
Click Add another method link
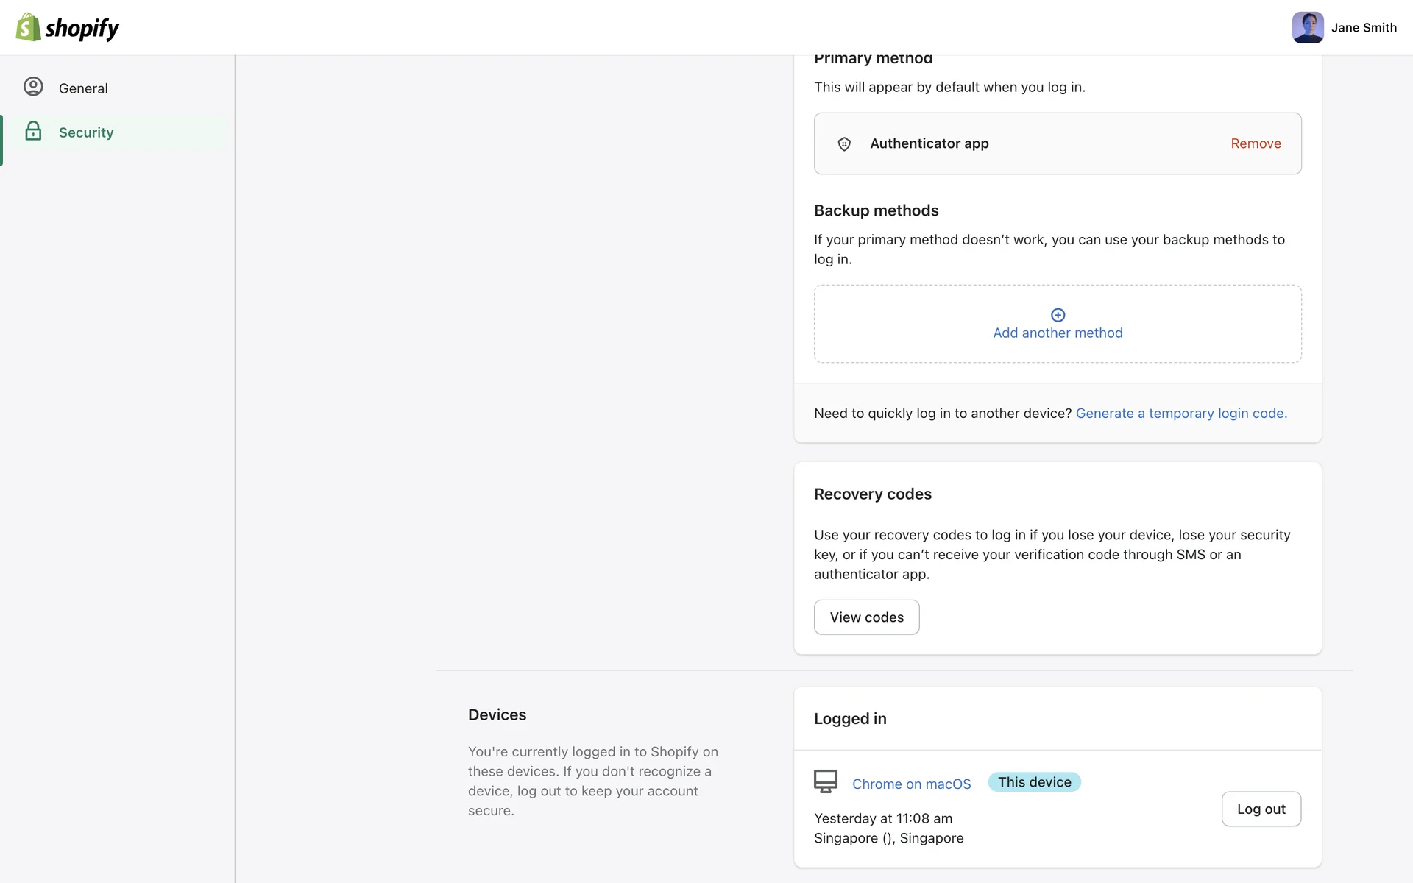pos(1058,333)
